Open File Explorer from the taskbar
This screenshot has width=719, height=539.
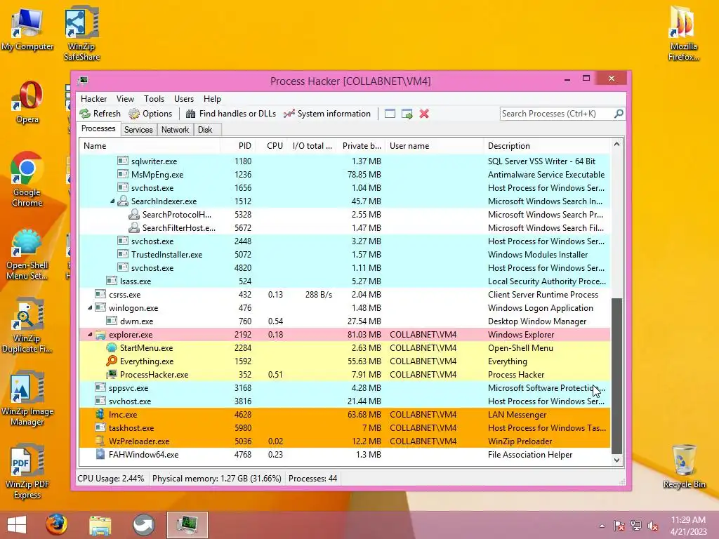(x=100, y=525)
